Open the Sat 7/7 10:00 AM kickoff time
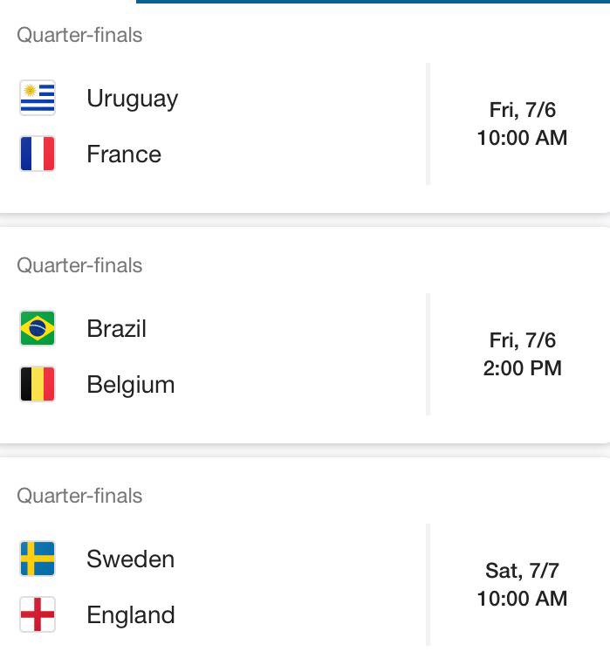This screenshot has width=610, height=672. (522, 585)
